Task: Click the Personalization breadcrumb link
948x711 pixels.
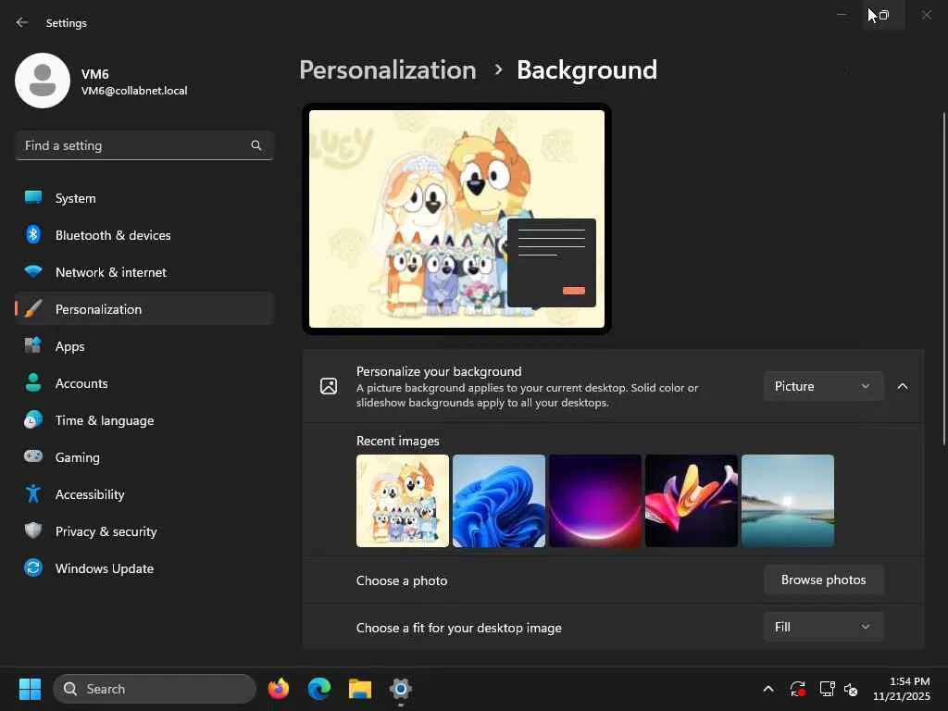Action: pos(388,70)
